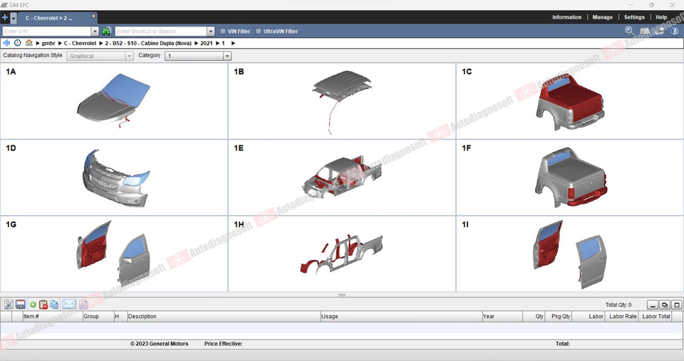Open the shortcut search dropdown arrow
The width and height of the screenshot is (684, 361).
(211, 32)
